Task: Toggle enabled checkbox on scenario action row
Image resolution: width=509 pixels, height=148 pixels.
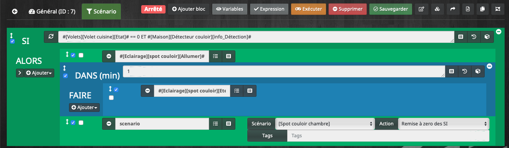Action: [73, 123]
